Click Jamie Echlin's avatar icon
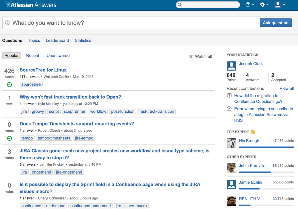Screen dimensions: 298x209 point(231,185)
